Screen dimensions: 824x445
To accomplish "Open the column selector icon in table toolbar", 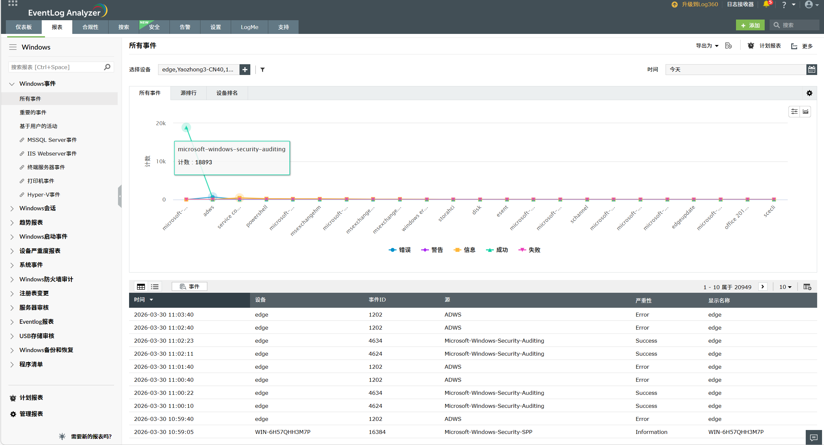I will (x=807, y=287).
